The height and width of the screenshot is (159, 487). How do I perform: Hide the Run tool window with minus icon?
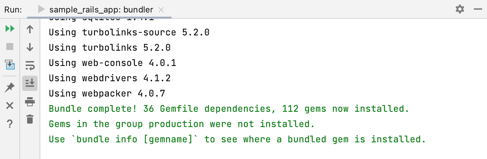point(478,9)
